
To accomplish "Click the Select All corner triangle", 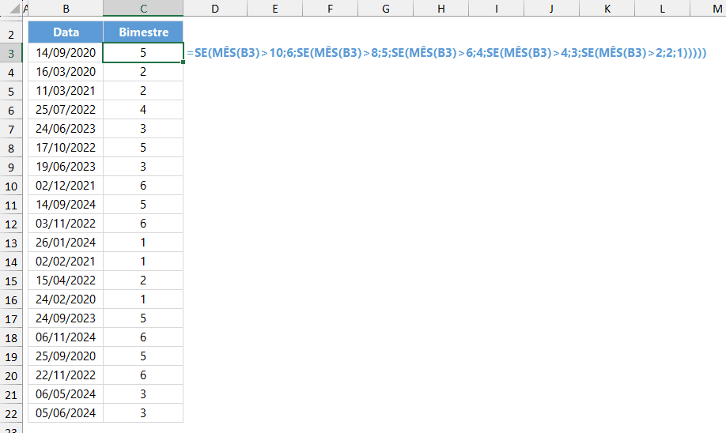I will [x=14, y=9].
